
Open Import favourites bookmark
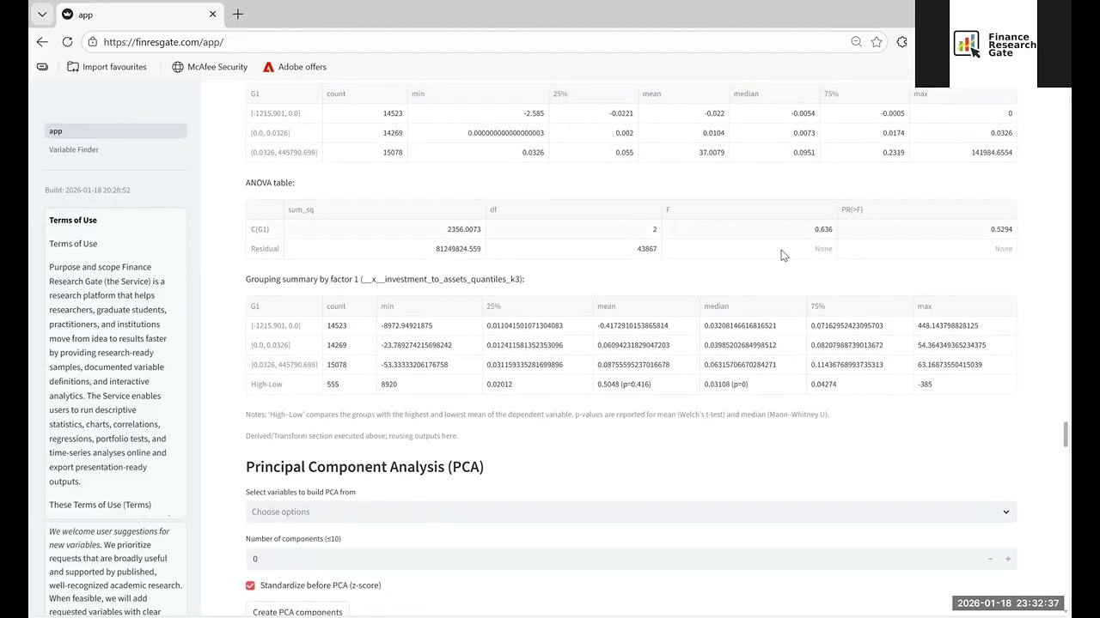point(107,67)
